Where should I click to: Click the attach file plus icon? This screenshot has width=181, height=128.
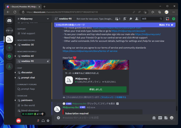tap(58, 118)
